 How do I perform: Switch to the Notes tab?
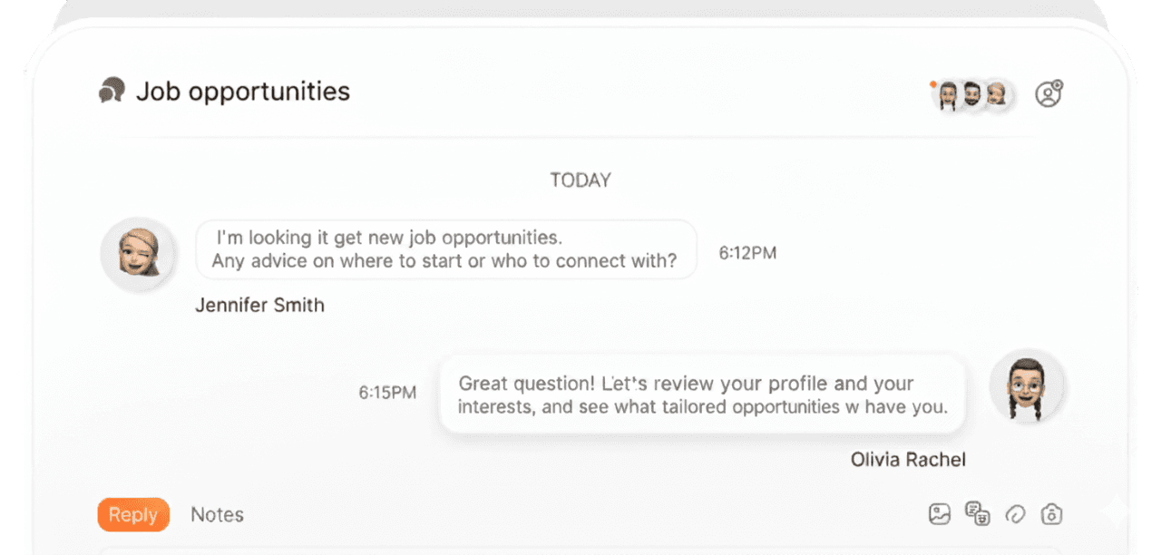(x=217, y=515)
